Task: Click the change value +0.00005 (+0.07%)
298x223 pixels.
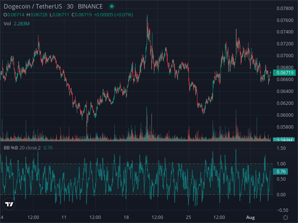Action: (113, 15)
